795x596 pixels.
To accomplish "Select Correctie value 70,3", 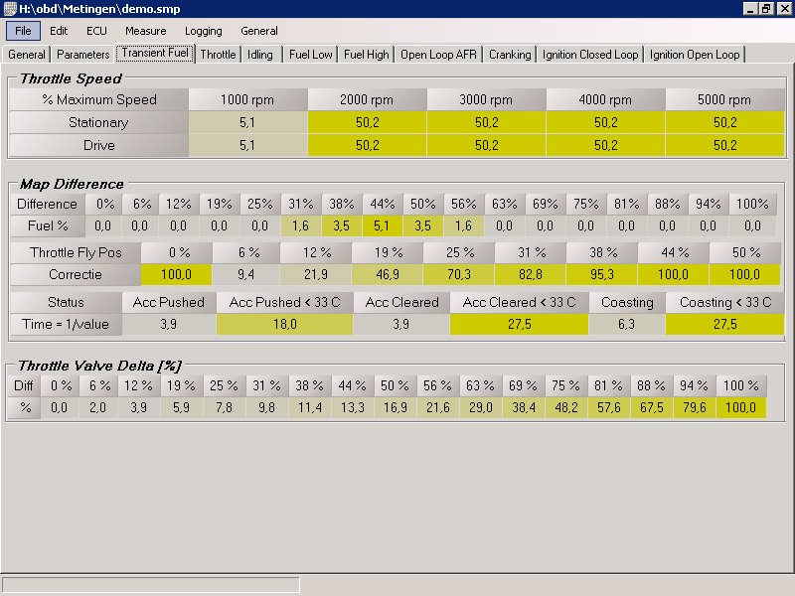I will 459,275.
